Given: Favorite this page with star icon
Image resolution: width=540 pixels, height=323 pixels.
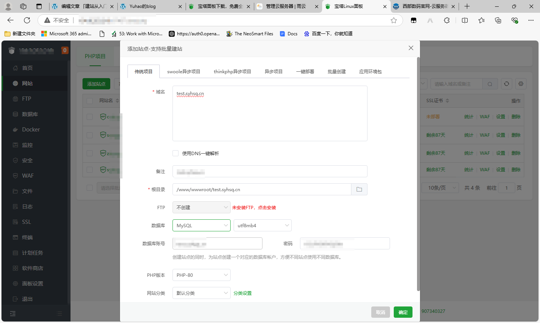Looking at the screenshot, I should [394, 20].
